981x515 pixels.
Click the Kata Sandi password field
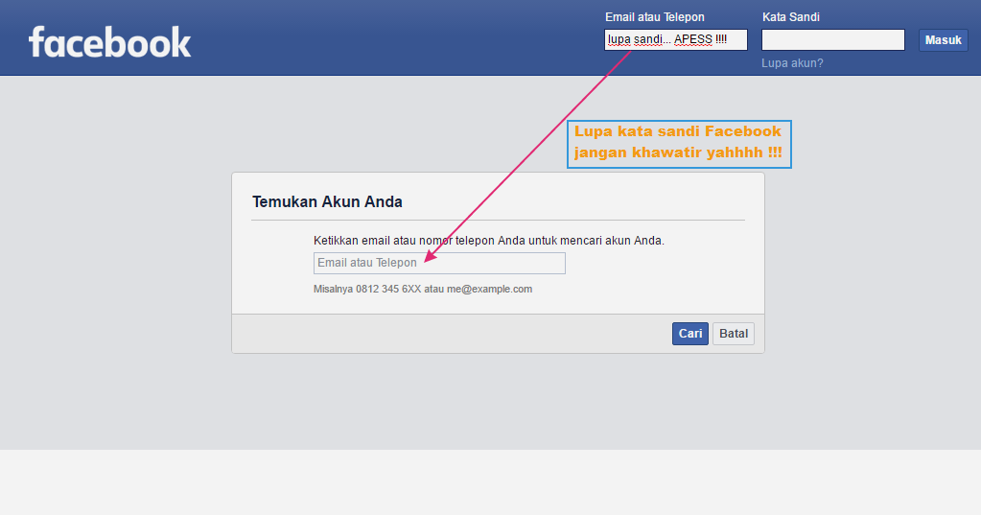(x=832, y=39)
